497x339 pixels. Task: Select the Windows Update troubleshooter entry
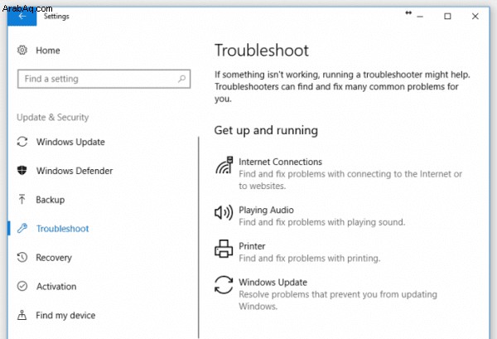326,293
